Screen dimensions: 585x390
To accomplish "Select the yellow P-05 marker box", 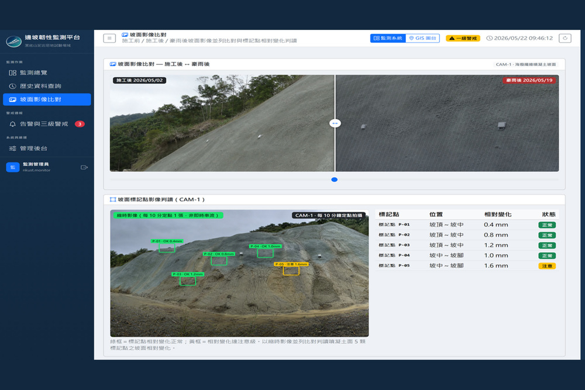I will coord(291,271).
